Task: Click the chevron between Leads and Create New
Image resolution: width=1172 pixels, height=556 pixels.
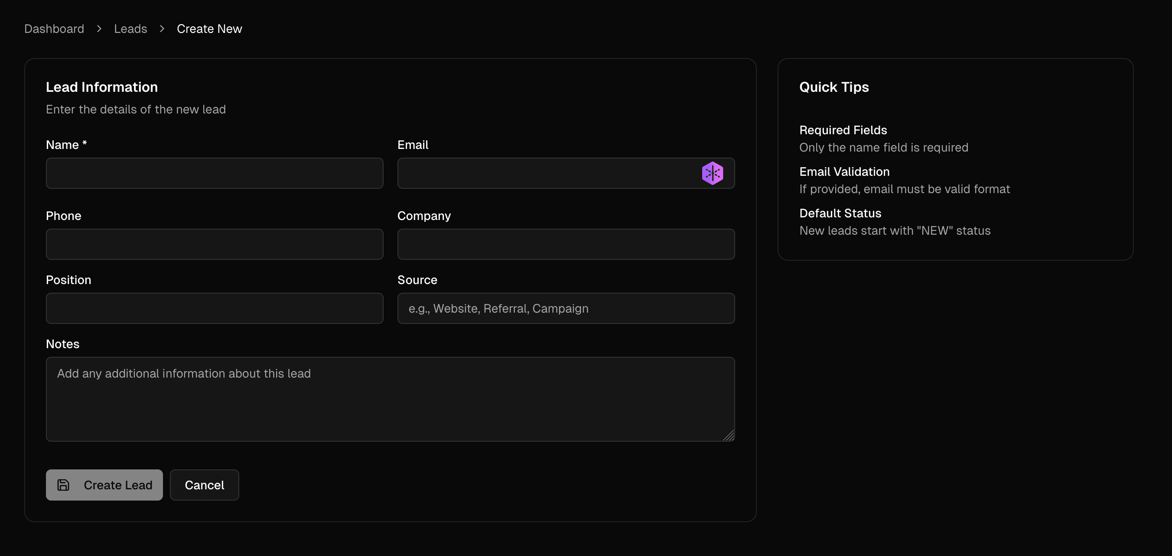Action: [x=162, y=28]
